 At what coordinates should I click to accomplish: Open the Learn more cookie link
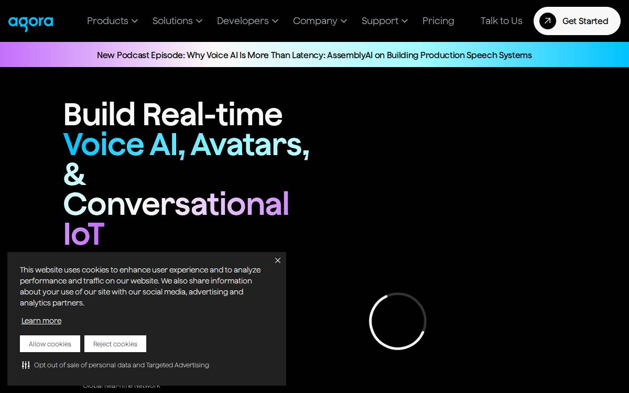pos(41,321)
